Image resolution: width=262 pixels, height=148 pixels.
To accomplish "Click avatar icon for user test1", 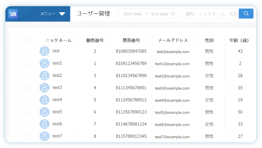I will pos(44,63).
